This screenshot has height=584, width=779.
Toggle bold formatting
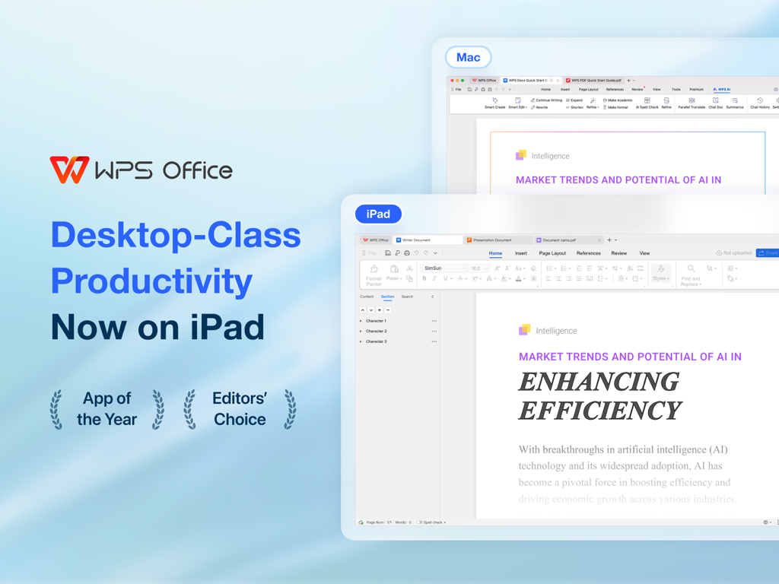[424, 278]
